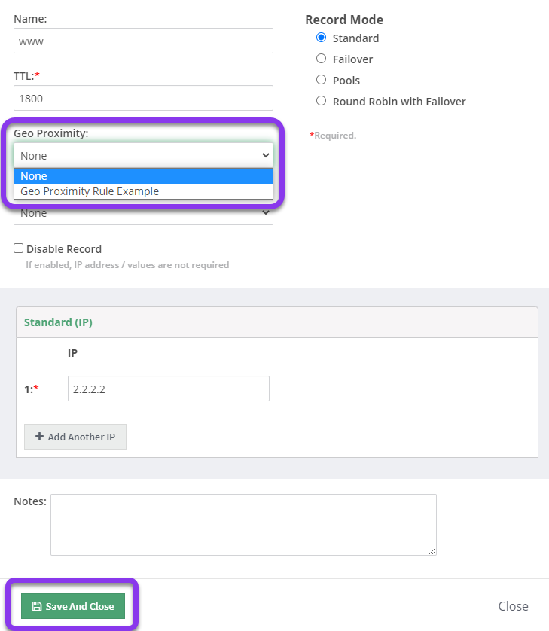Enable the Disable Record checkbox

[19, 248]
